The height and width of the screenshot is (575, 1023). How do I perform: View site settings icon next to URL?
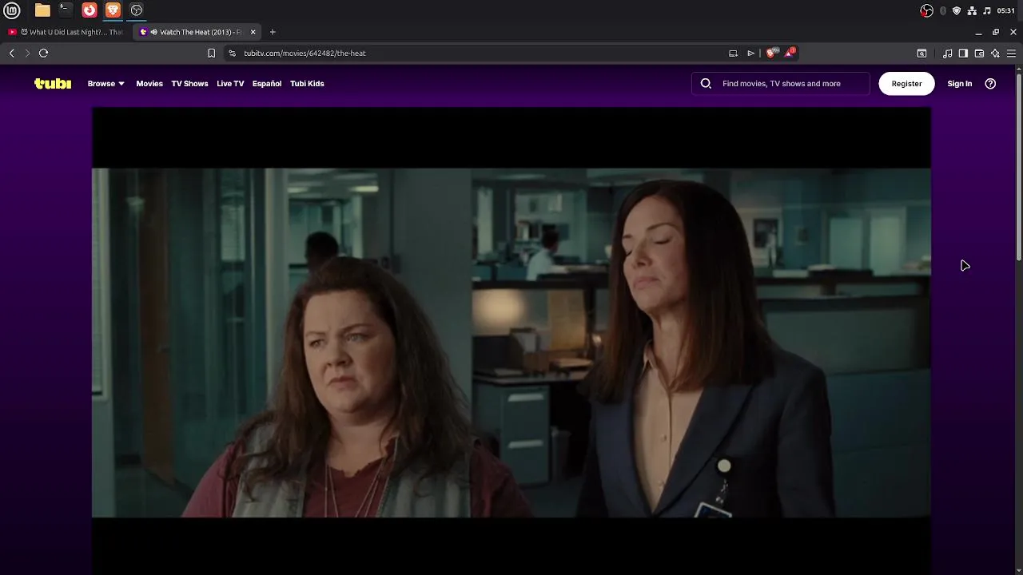pyautogui.click(x=232, y=53)
